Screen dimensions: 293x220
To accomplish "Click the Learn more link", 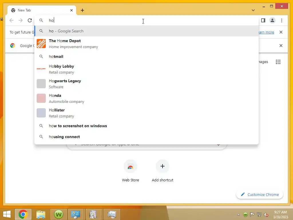I will tap(266, 32).
